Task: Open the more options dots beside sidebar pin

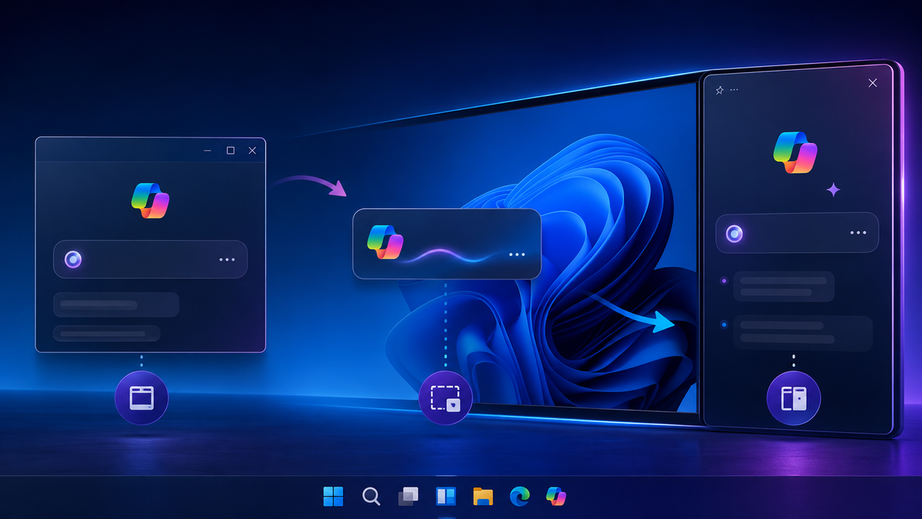Action: (x=734, y=90)
